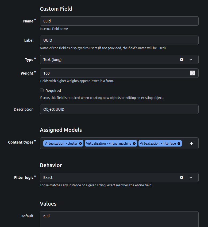Decrease Weight using the down stepper arrow
This screenshot has height=227, width=208.
tap(193, 74)
